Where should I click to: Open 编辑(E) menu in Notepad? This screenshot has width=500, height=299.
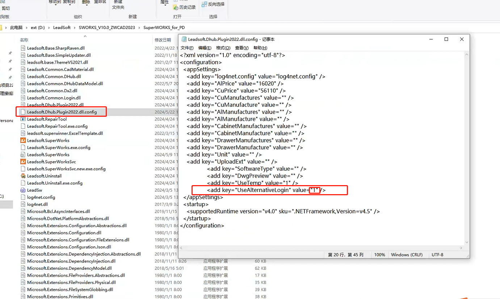[x=205, y=48]
